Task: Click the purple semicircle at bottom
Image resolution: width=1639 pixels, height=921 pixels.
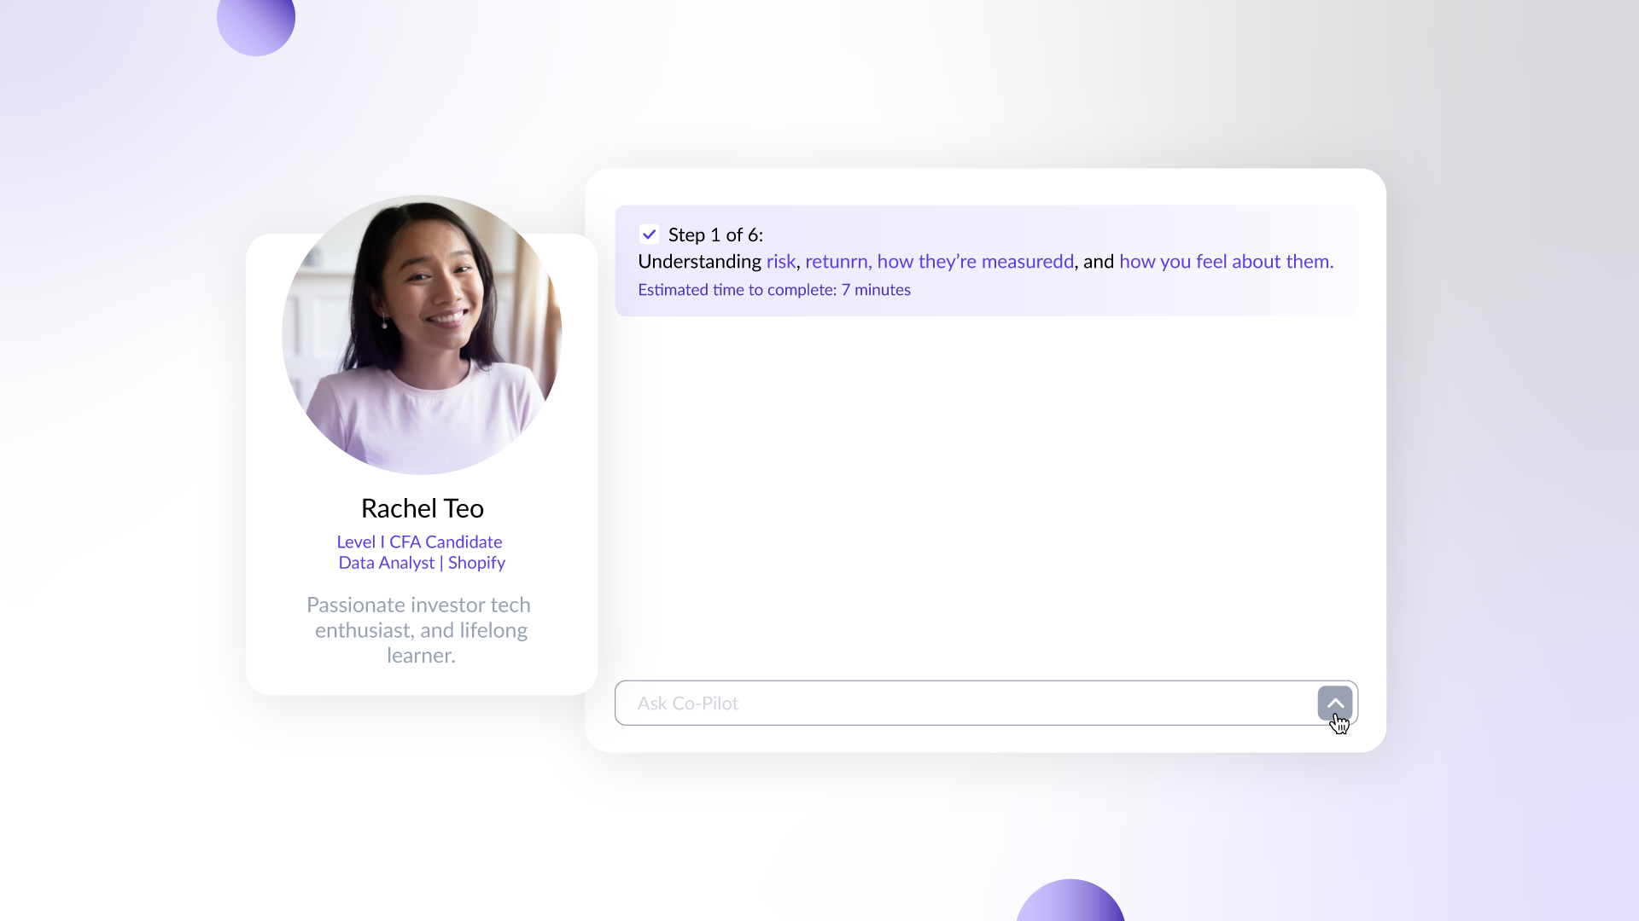Action: 1070,904
